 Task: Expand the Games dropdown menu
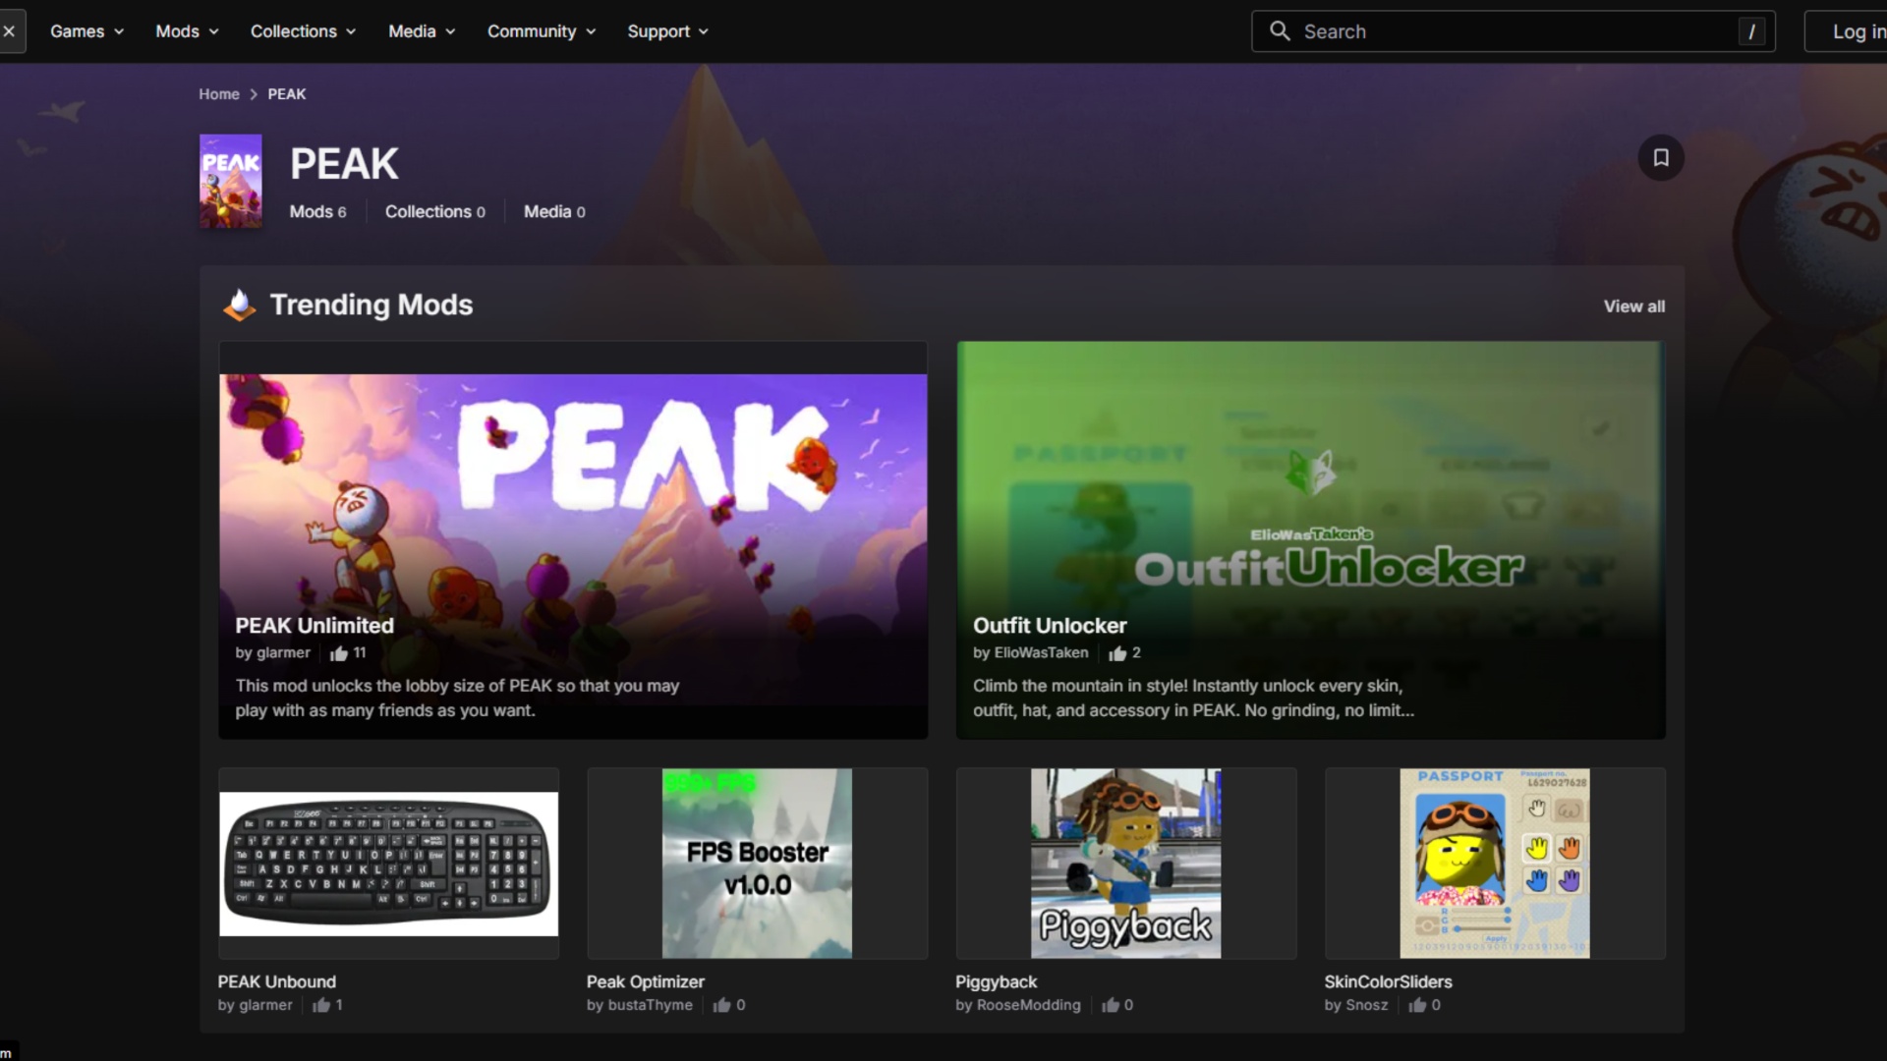pyautogui.click(x=87, y=31)
